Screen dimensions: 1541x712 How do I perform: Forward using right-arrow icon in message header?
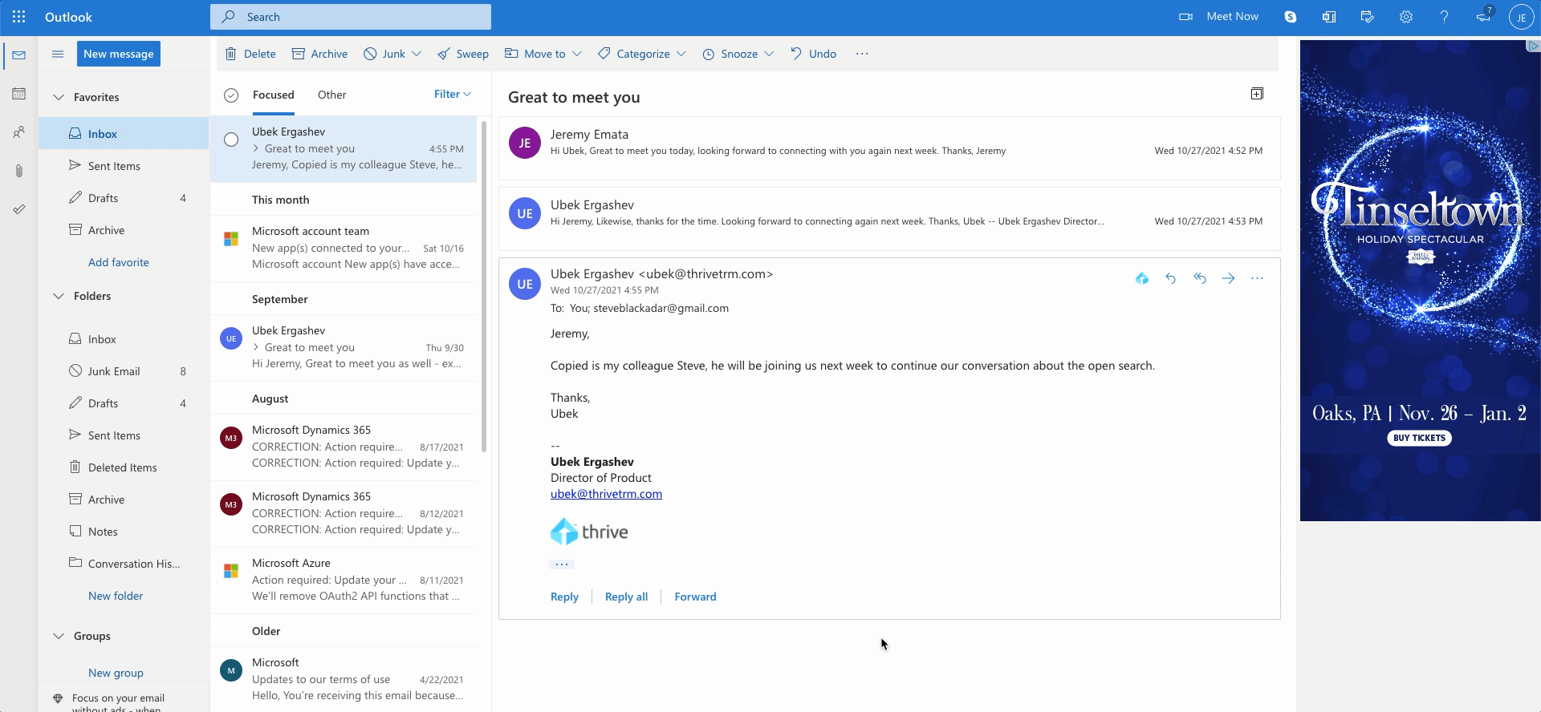pyautogui.click(x=1229, y=278)
